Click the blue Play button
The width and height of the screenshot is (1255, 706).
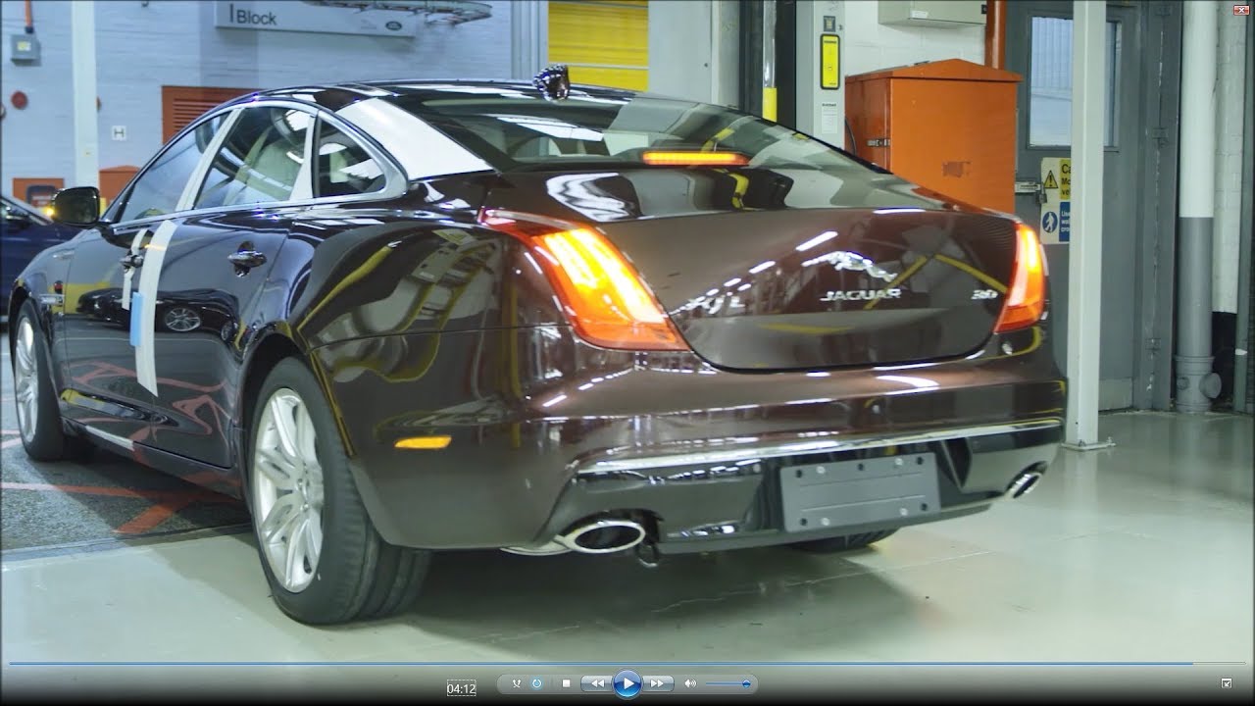coord(627,683)
